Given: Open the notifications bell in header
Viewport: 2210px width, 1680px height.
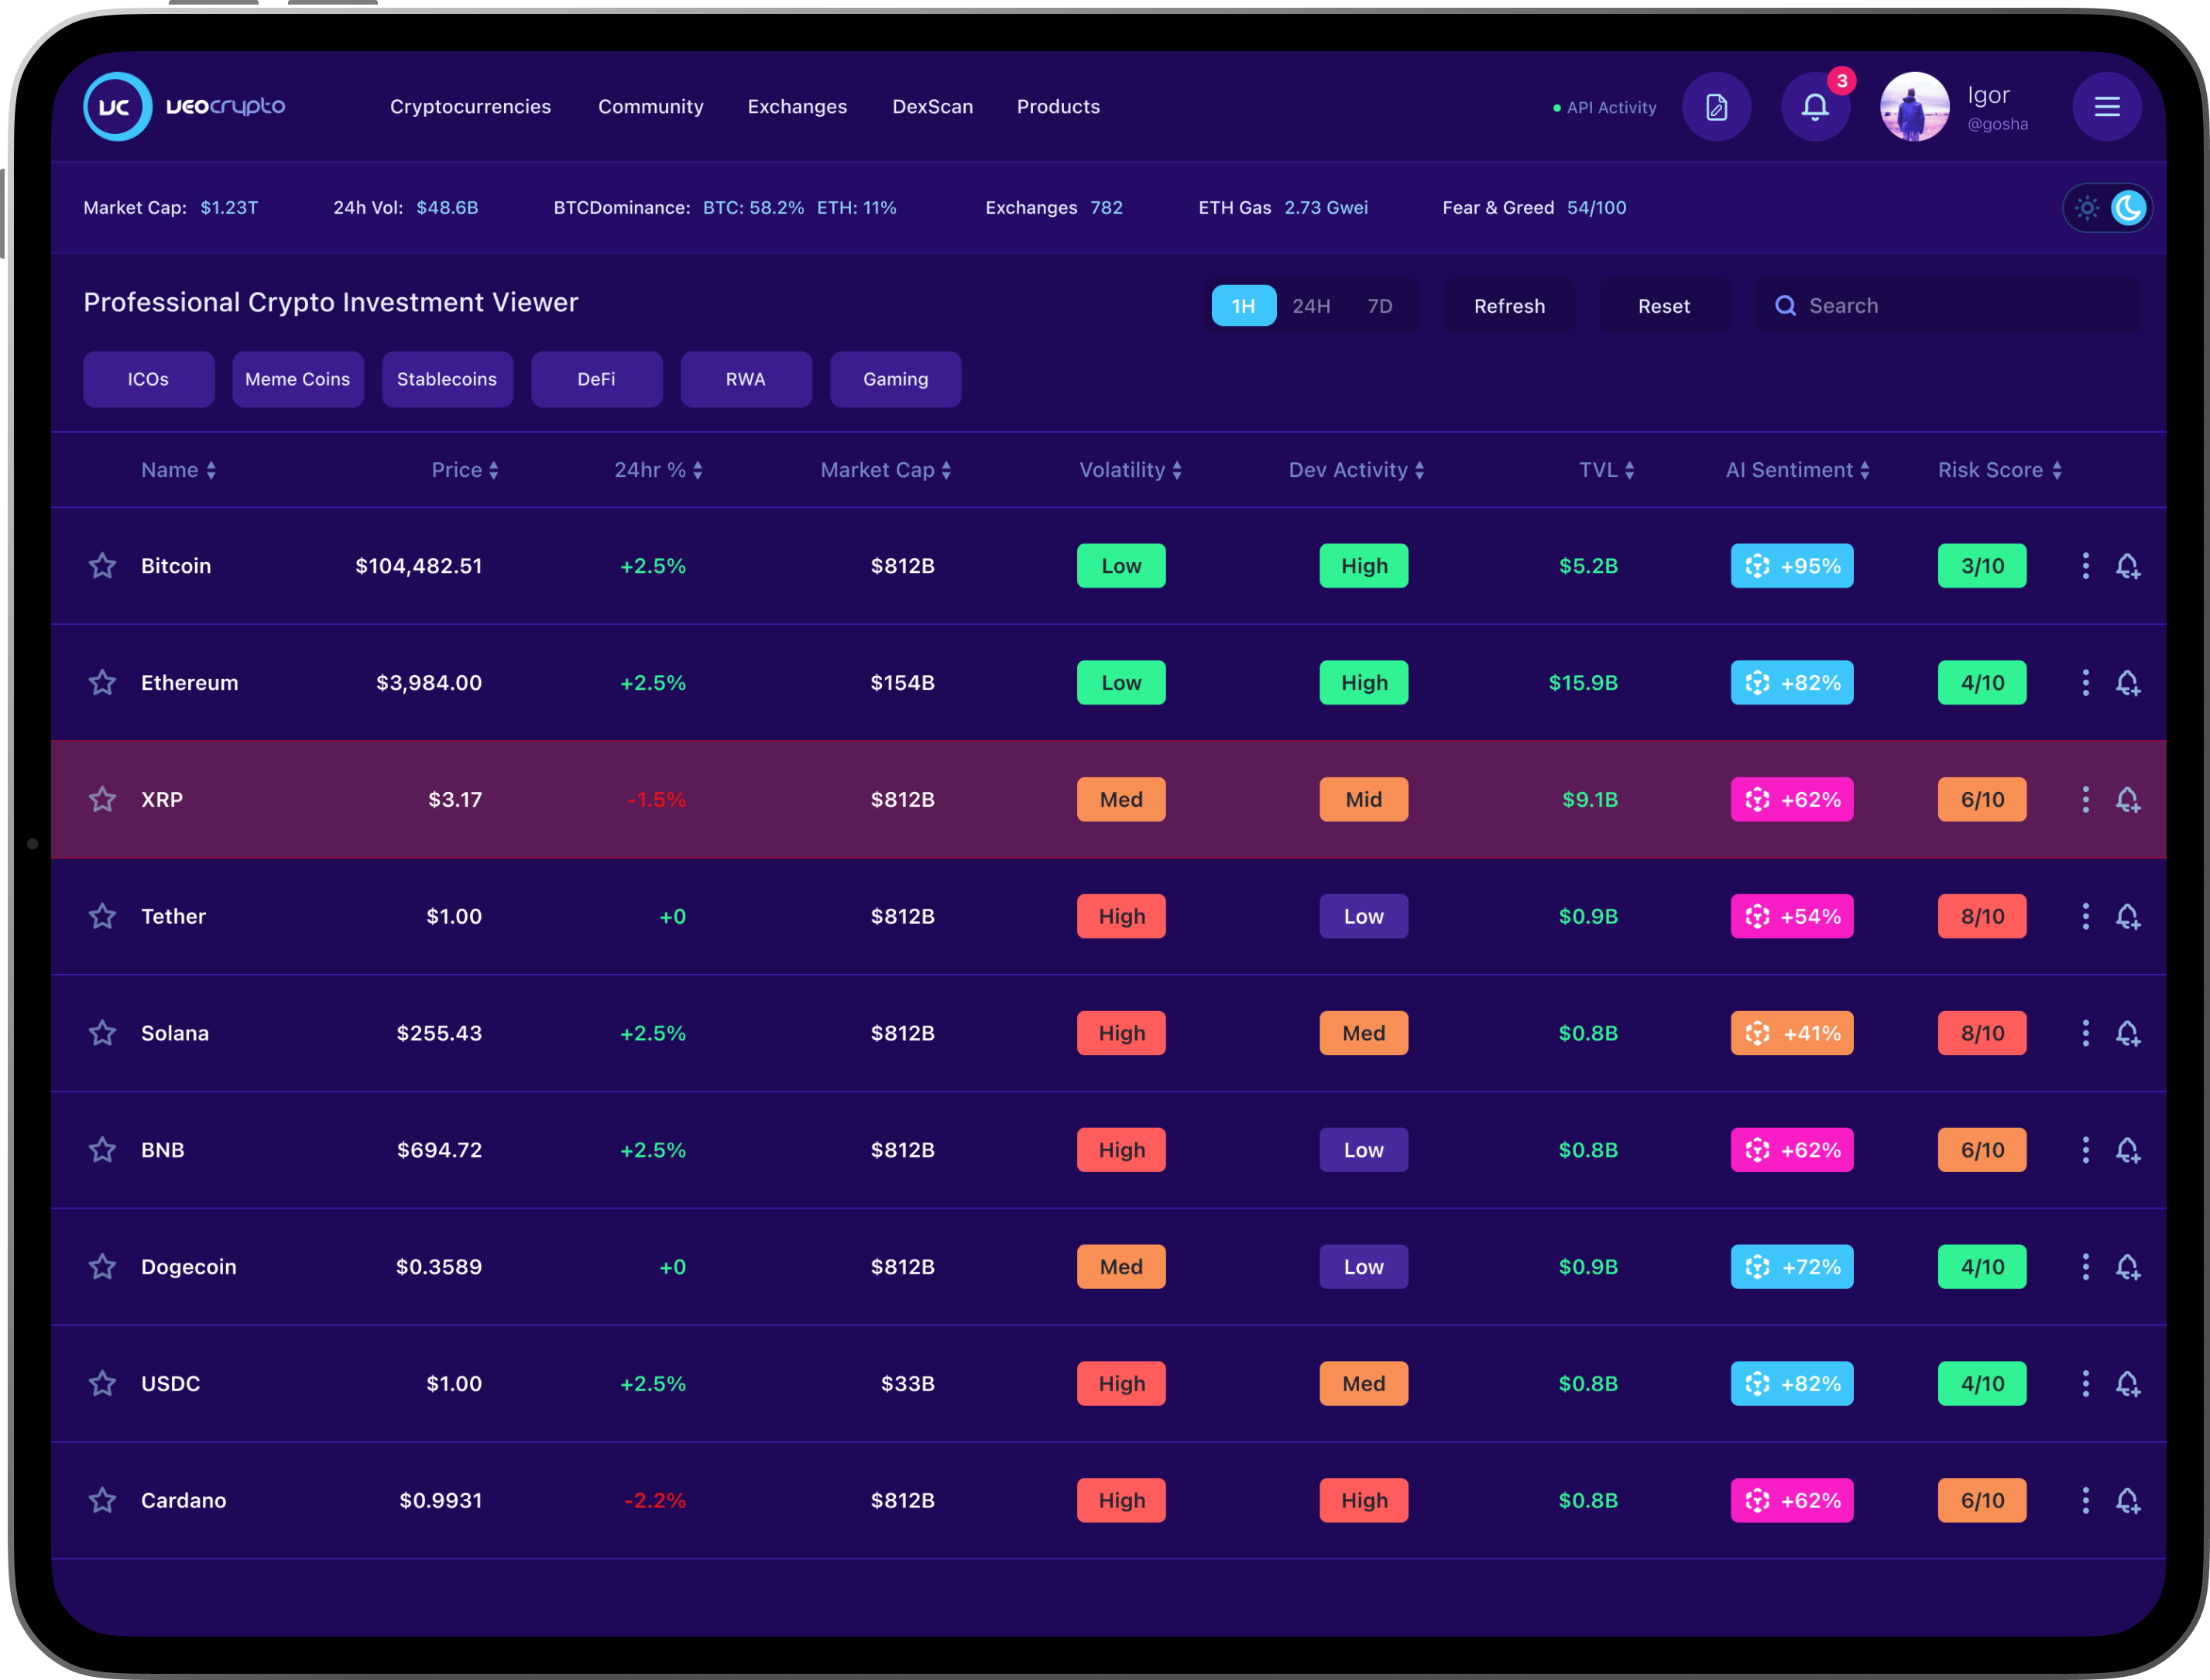Looking at the screenshot, I should [1814, 107].
